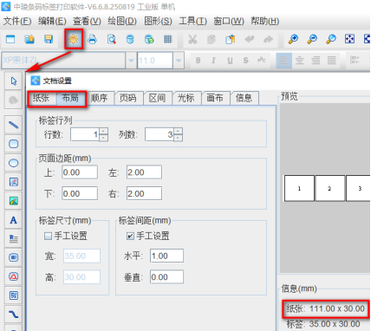Screen dimensions: 371x331
Task: Copy selection with the copy icon
Action: pos(212,39)
